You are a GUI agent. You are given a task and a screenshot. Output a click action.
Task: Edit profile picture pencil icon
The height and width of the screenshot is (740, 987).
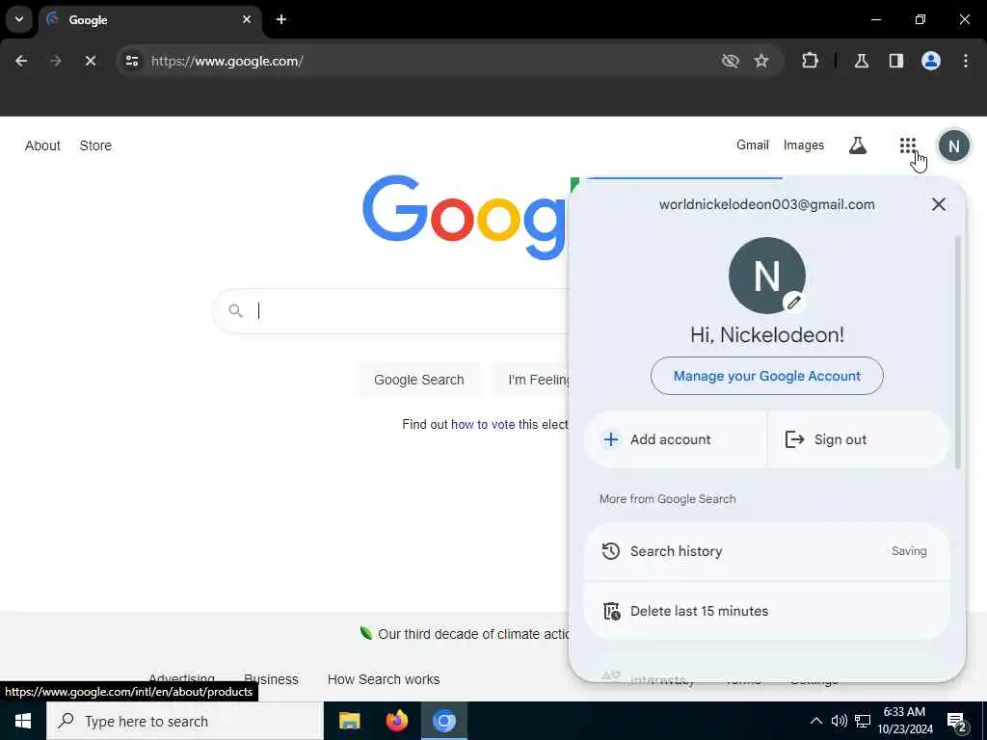pos(794,303)
